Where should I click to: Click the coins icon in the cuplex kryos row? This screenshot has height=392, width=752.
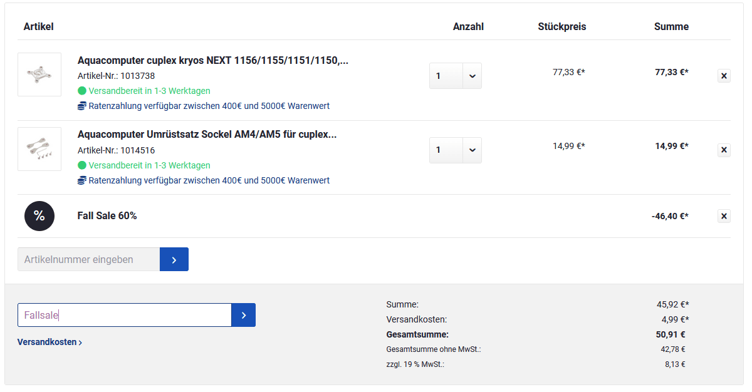pos(81,106)
